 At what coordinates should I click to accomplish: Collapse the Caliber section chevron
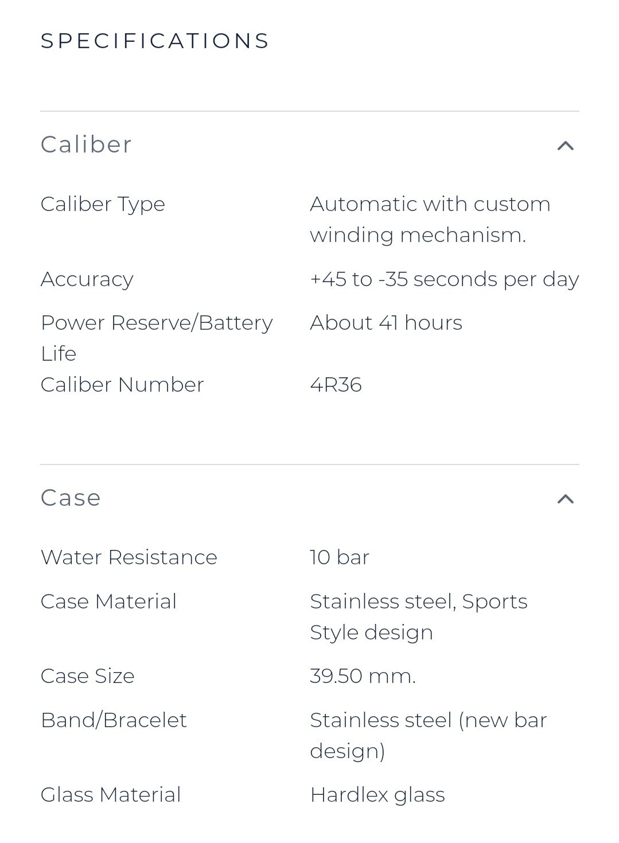pyautogui.click(x=565, y=146)
